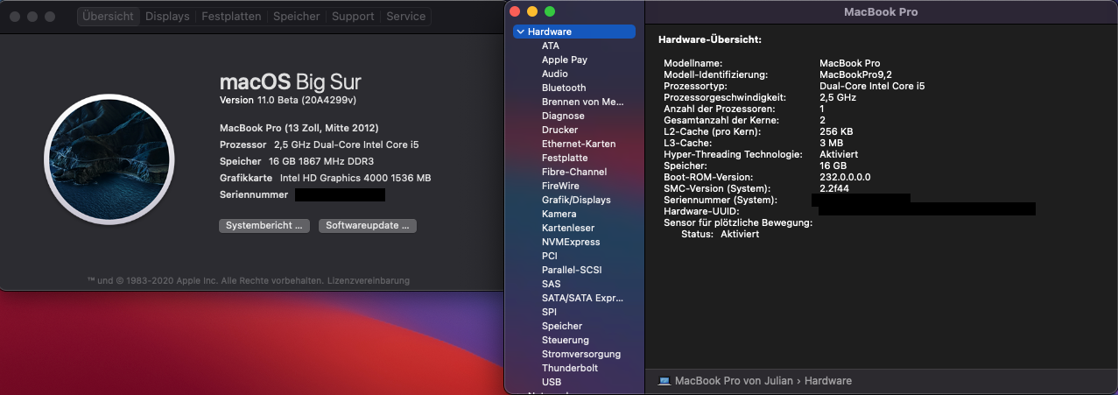This screenshot has width=1118, height=395.
Task: Select Audio in the sidebar
Action: (x=555, y=74)
